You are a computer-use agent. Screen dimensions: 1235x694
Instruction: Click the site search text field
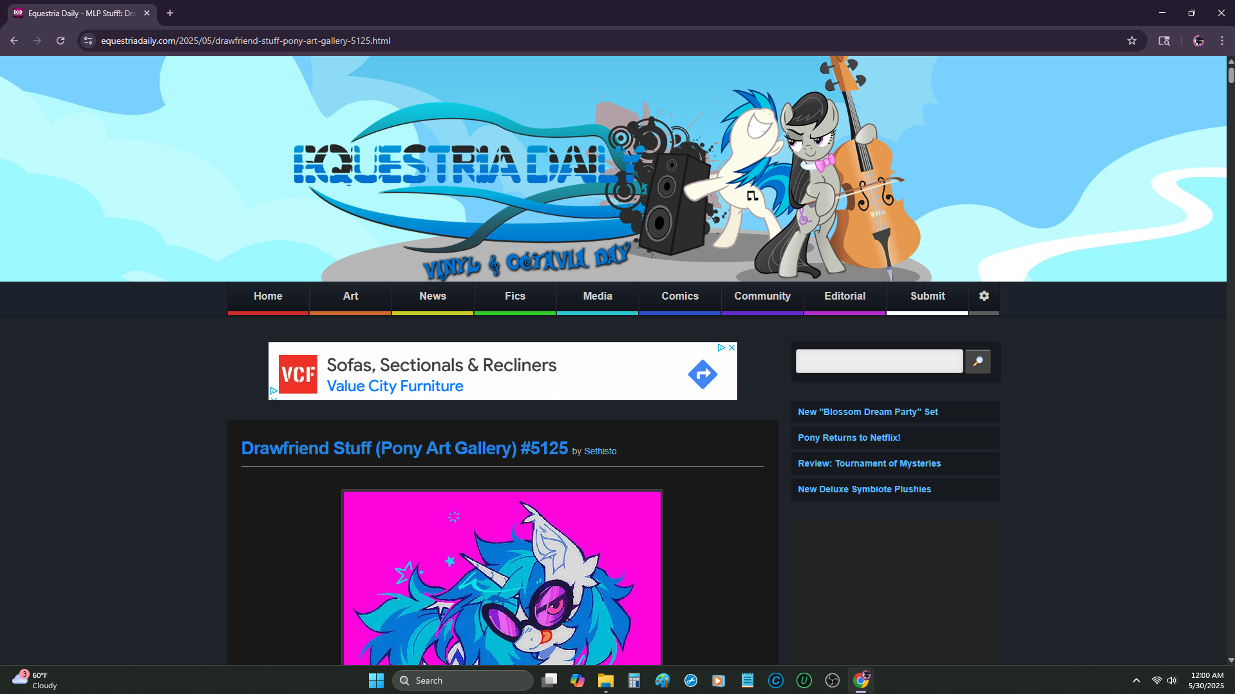(879, 361)
